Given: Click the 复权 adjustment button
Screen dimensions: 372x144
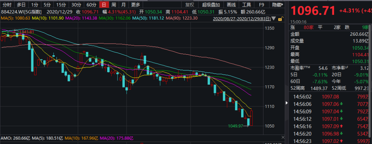Looking at the screenshot, I should click(190, 5).
